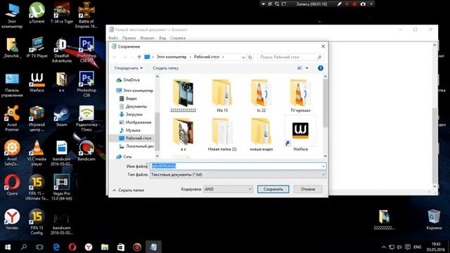
Task: Select the Warface desktop shortcut
Action: click(x=37, y=82)
